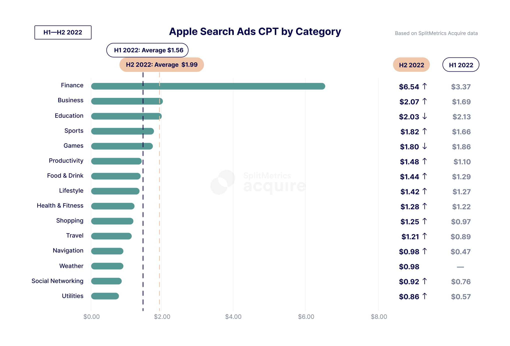This screenshot has width=510, height=346.
Task: Click the Weather category bar
Action: (x=107, y=266)
